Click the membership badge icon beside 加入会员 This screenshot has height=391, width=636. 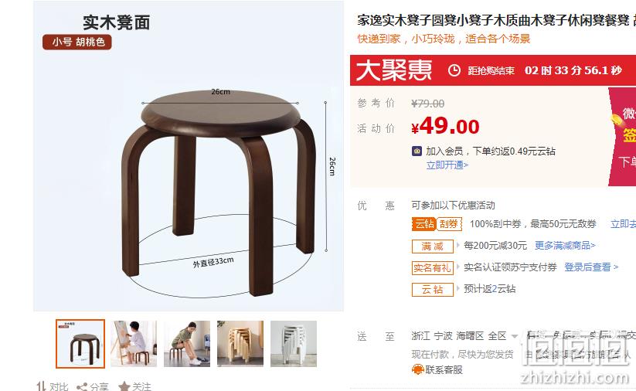tap(417, 151)
